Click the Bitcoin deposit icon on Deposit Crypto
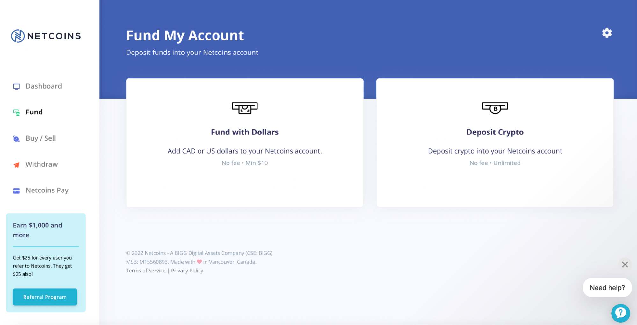Viewport: 637px width, 325px height. click(x=495, y=108)
